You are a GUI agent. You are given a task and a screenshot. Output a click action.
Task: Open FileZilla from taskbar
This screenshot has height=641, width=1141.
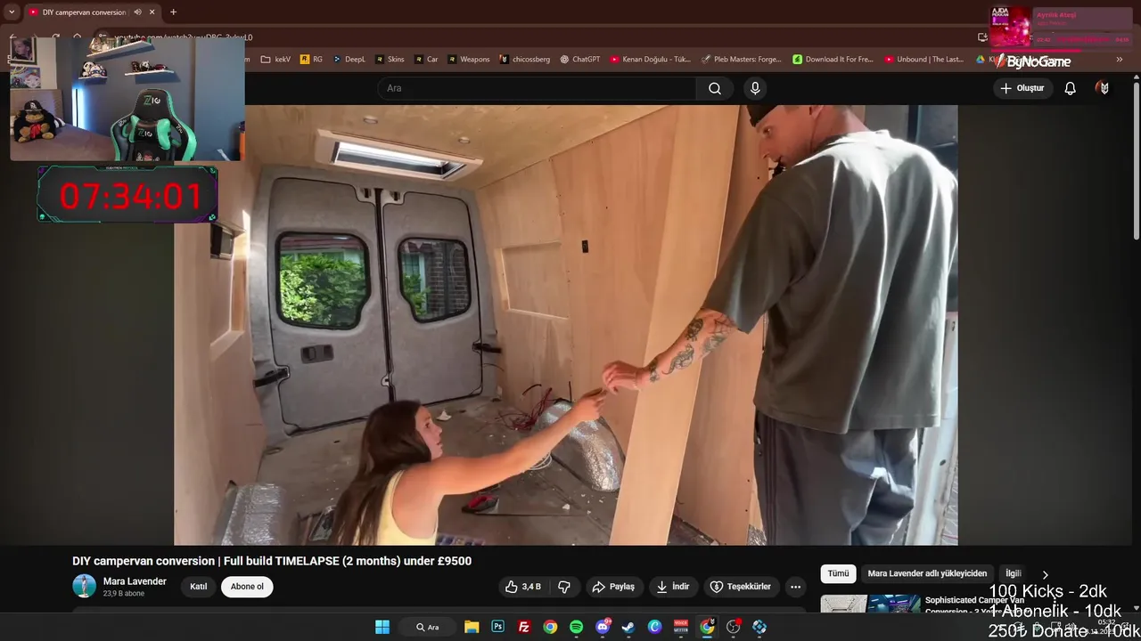click(x=524, y=627)
